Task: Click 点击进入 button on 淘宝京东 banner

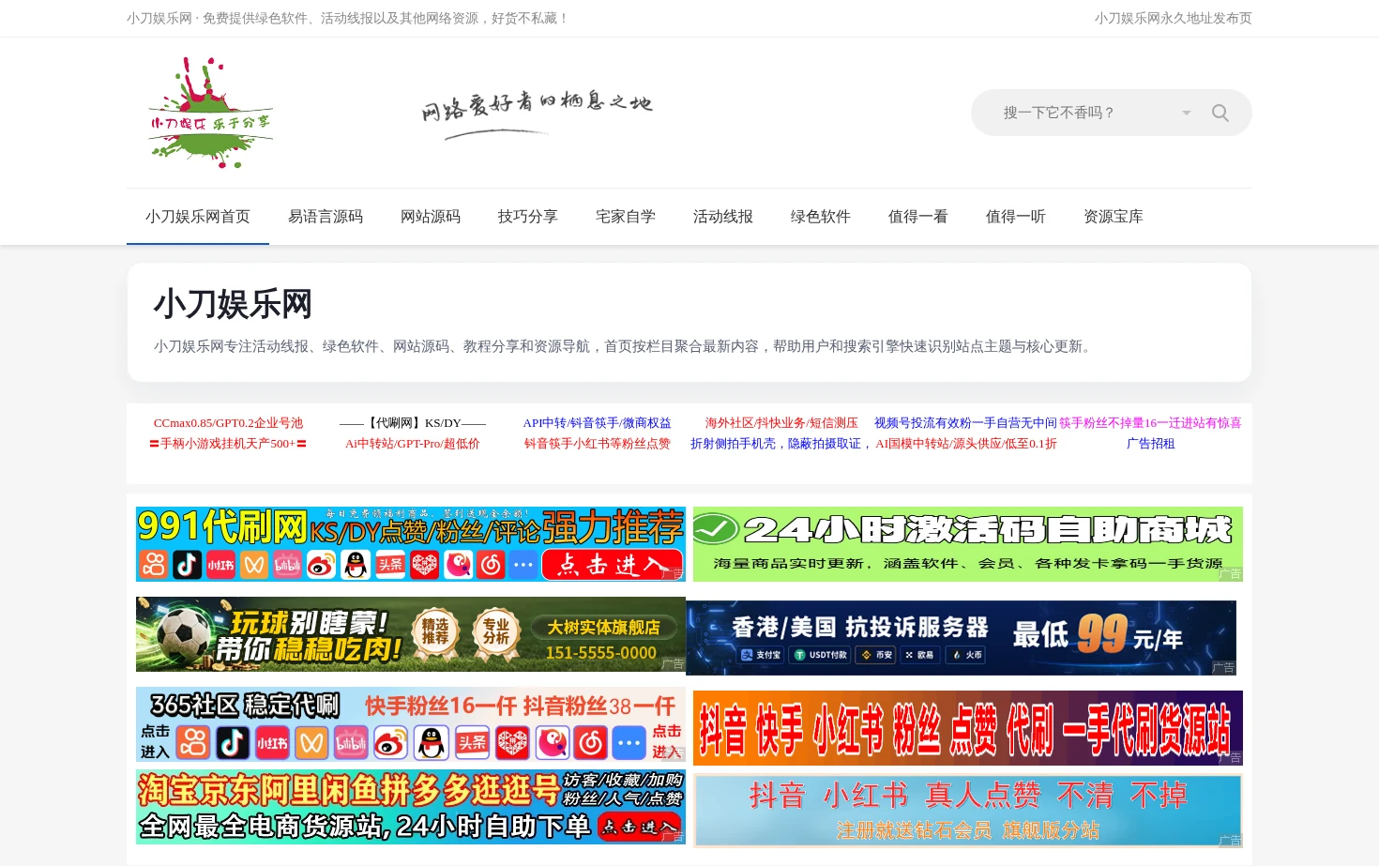Action: [x=640, y=827]
